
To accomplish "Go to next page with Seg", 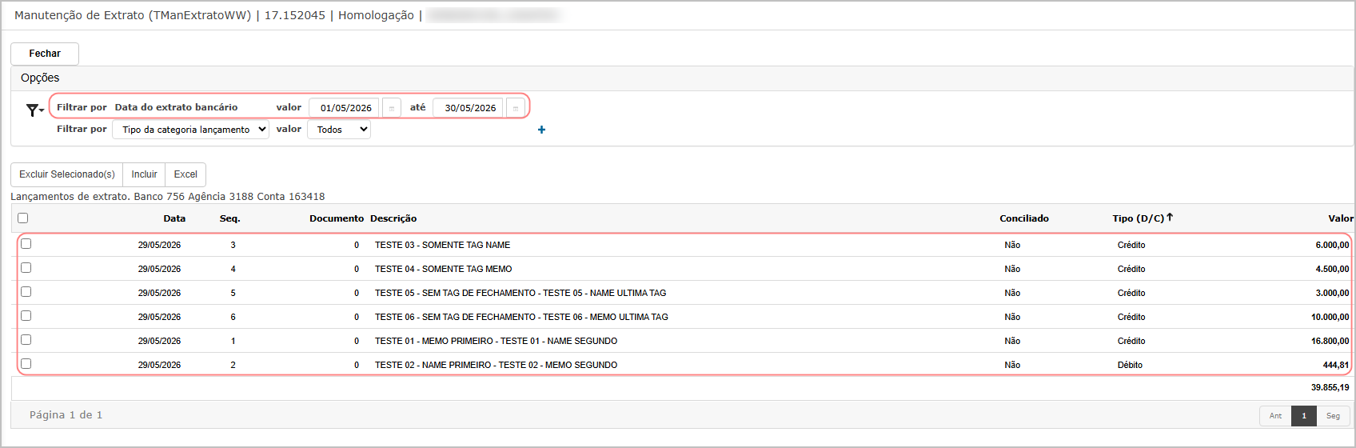I will point(1333,416).
